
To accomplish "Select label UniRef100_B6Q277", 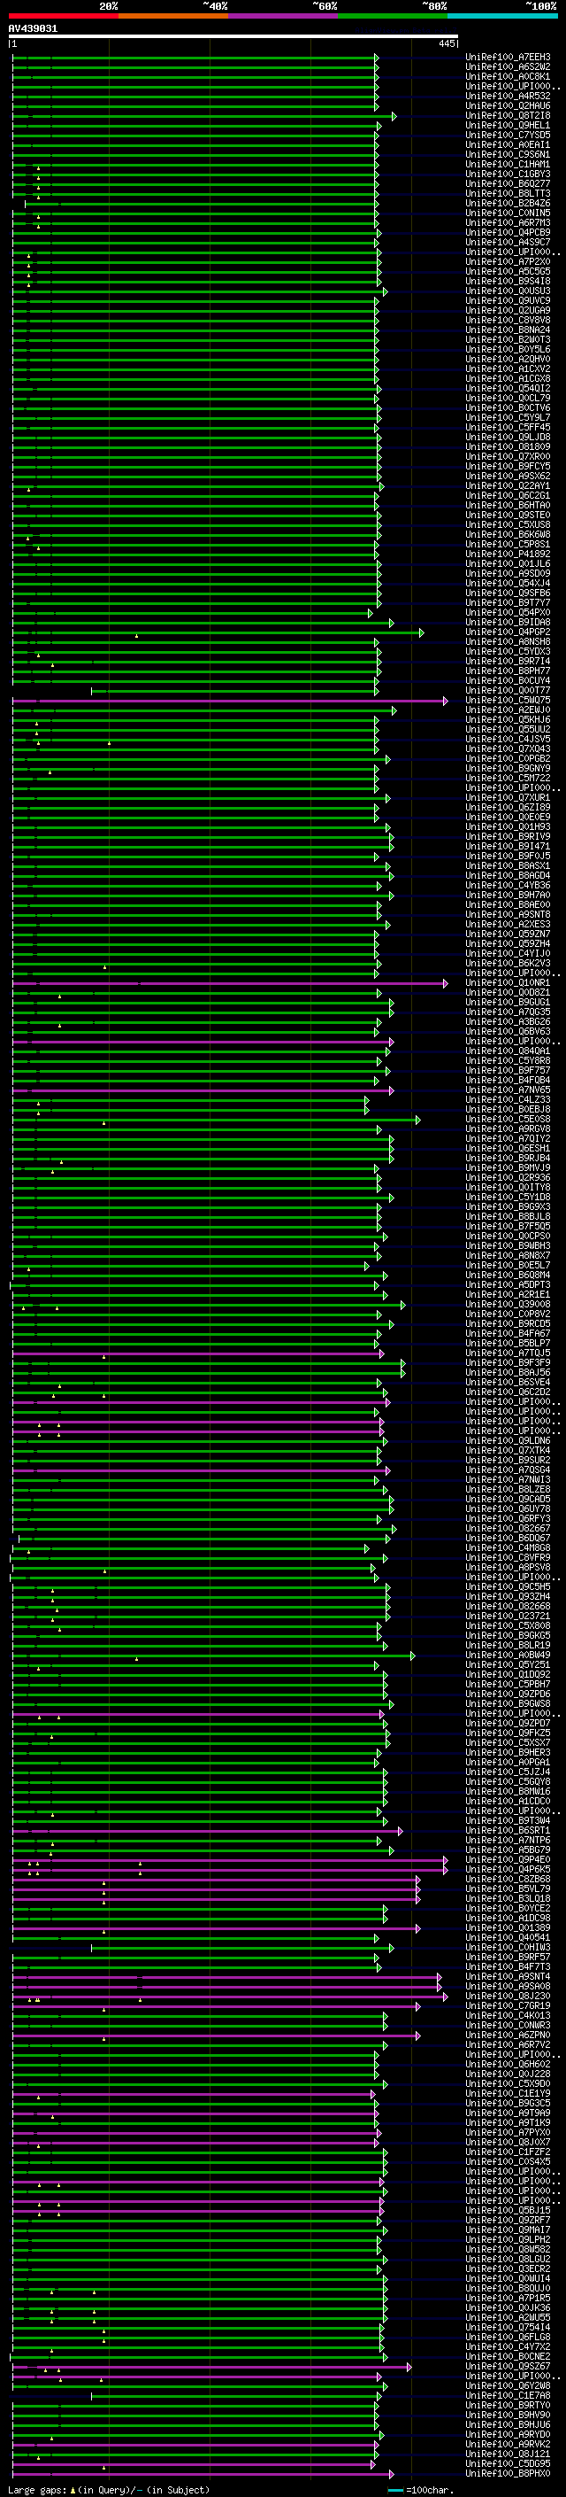I will tap(508, 183).
